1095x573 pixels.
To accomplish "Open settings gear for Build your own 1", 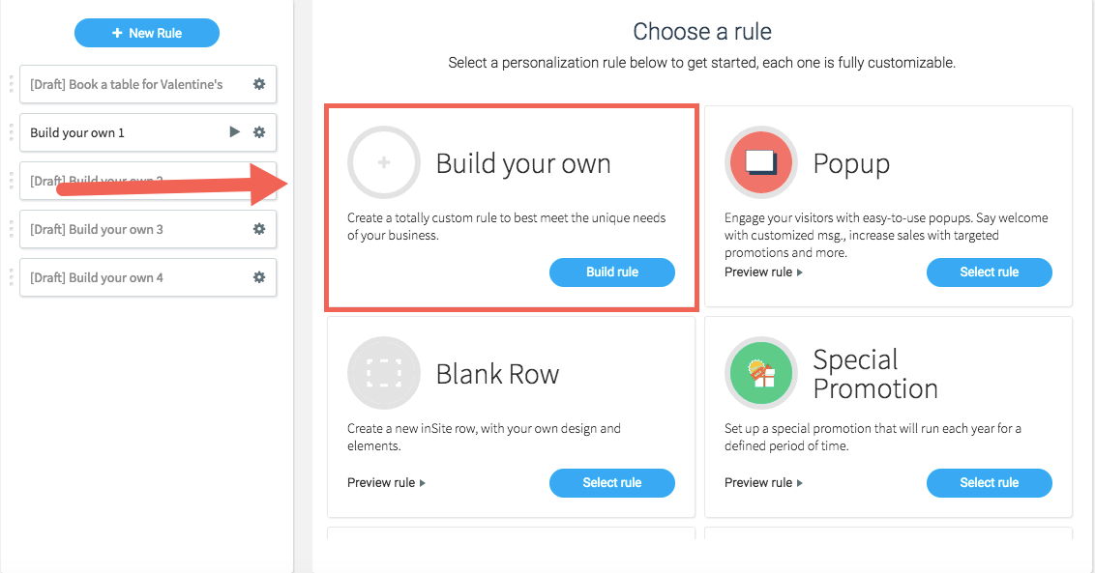I will 259,132.
